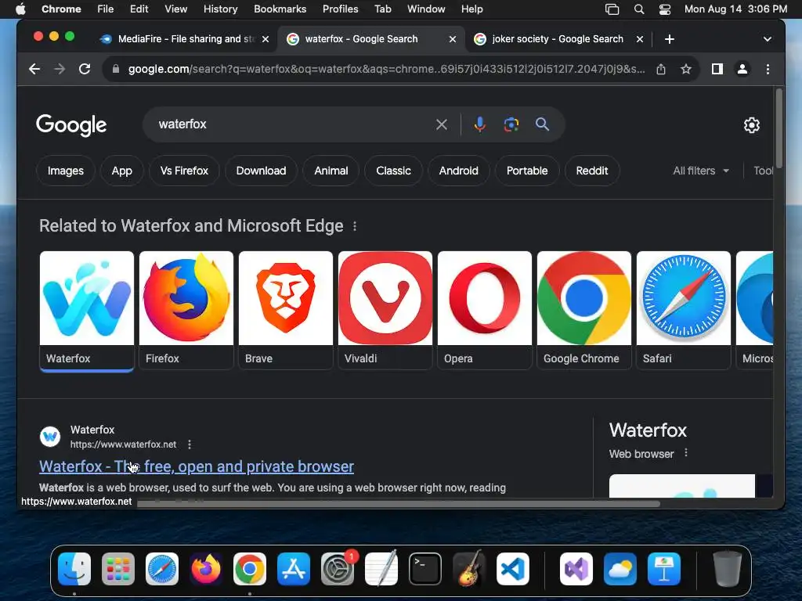Select the Classic filter chip
This screenshot has width=802, height=601.
393,171
